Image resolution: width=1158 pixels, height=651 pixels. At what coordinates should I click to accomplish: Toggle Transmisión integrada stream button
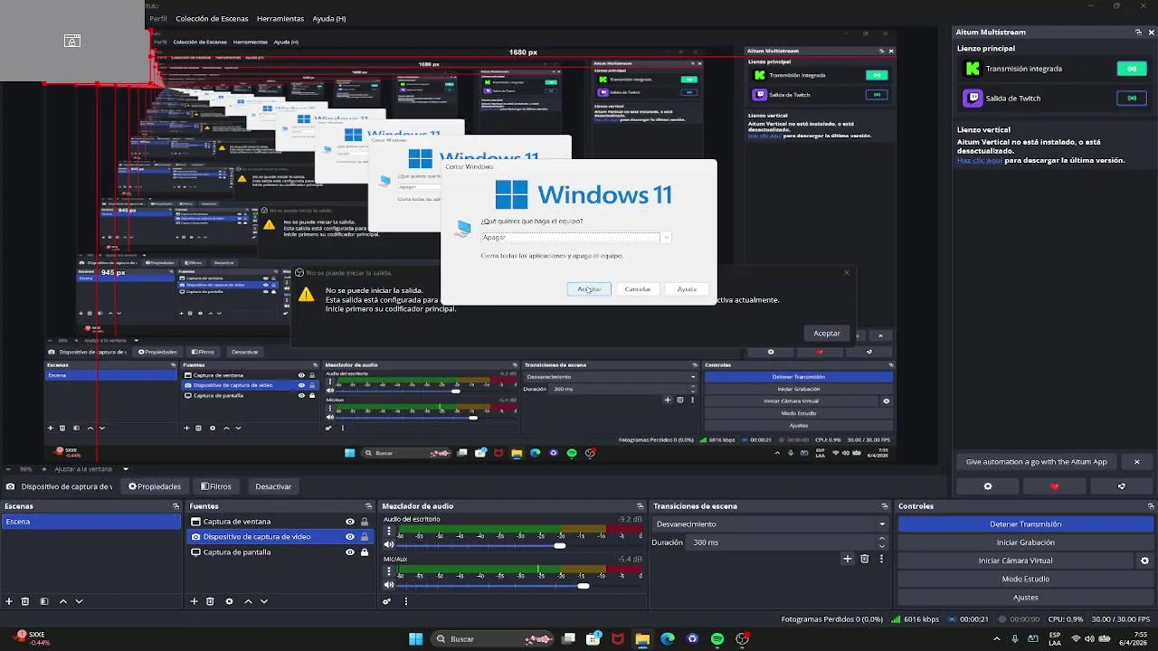1132,69
